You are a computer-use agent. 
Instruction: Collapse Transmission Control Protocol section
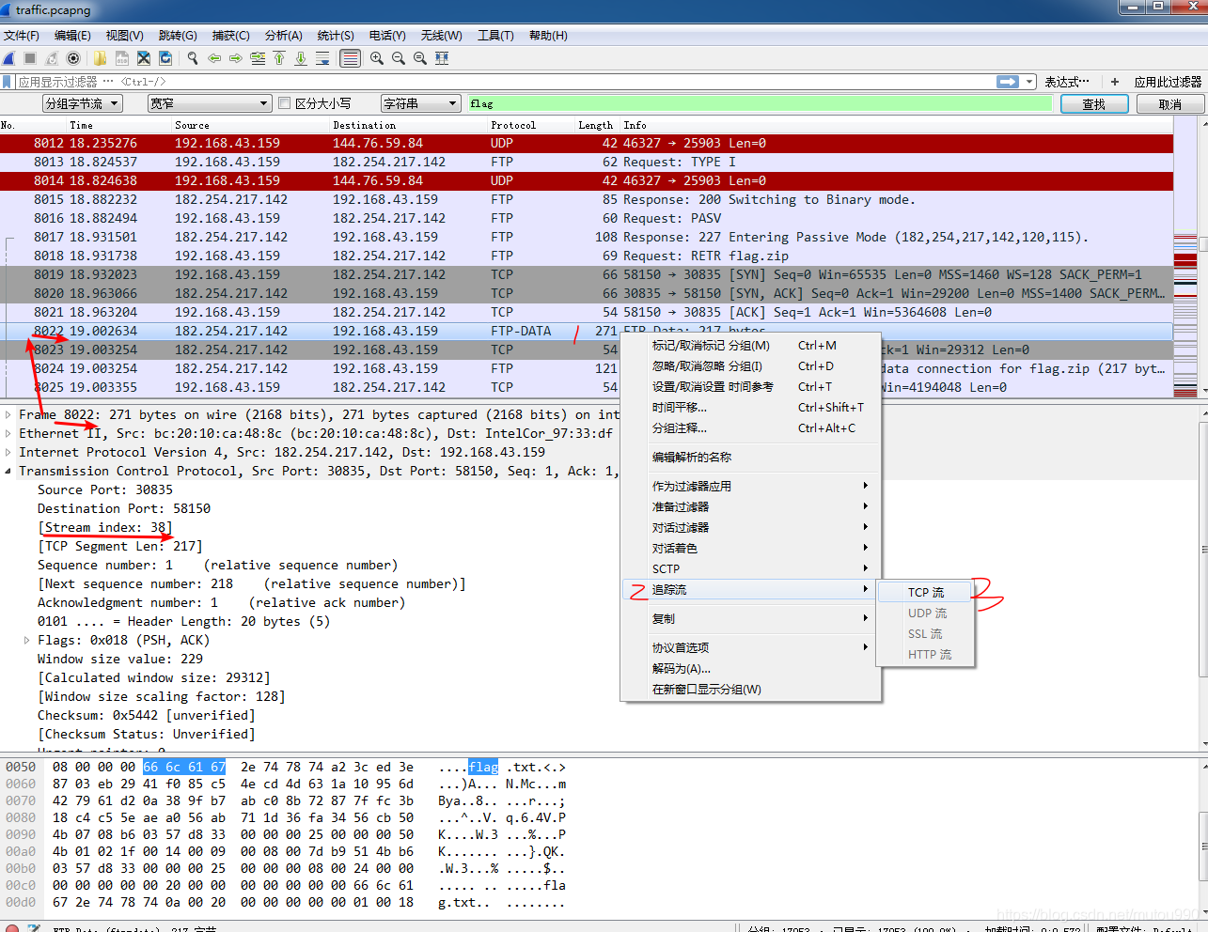point(8,471)
